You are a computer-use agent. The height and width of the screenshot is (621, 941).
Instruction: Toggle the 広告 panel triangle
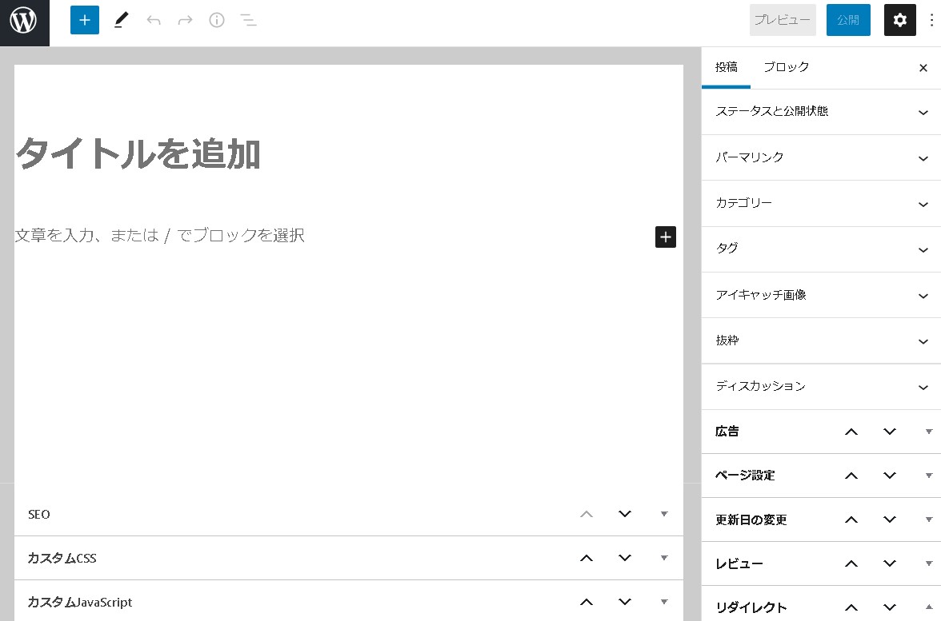[x=928, y=432]
